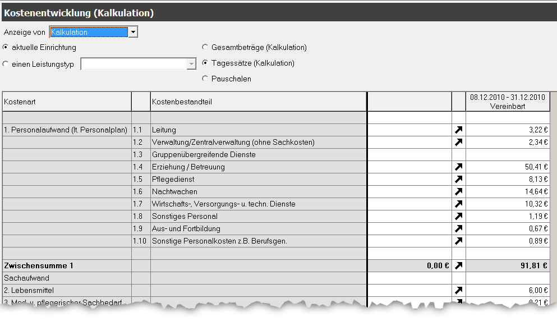Select the 'einen Leistungstyp' radio option
The width and height of the screenshot is (557, 321).
coord(6,64)
